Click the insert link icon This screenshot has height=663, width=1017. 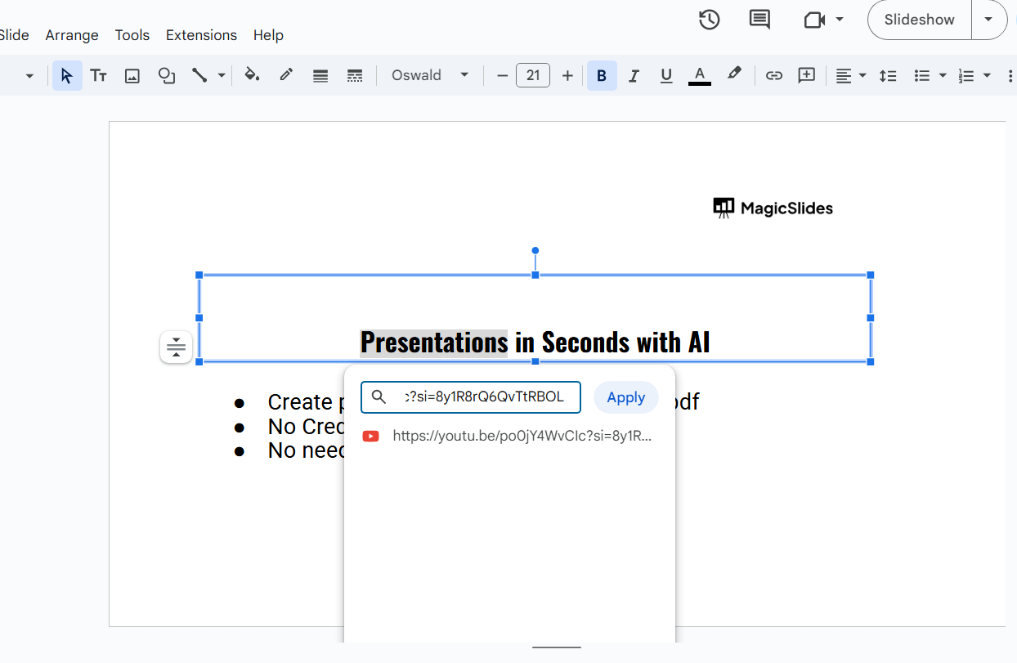pos(773,75)
